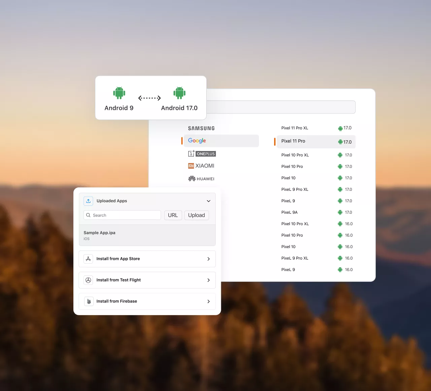Select the Xiaomi brand
Image resolution: width=431 pixels, height=391 pixels.
(201, 166)
